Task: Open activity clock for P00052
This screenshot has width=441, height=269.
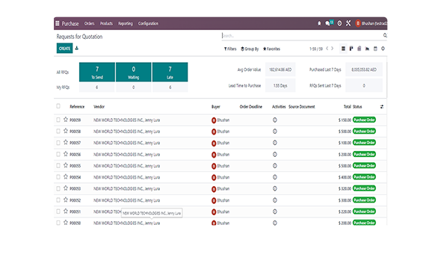Action: [x=275, y=200]
